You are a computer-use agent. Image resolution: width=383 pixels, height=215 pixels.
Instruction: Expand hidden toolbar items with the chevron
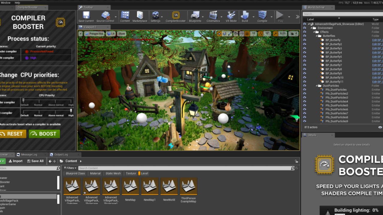pos(297,17)
